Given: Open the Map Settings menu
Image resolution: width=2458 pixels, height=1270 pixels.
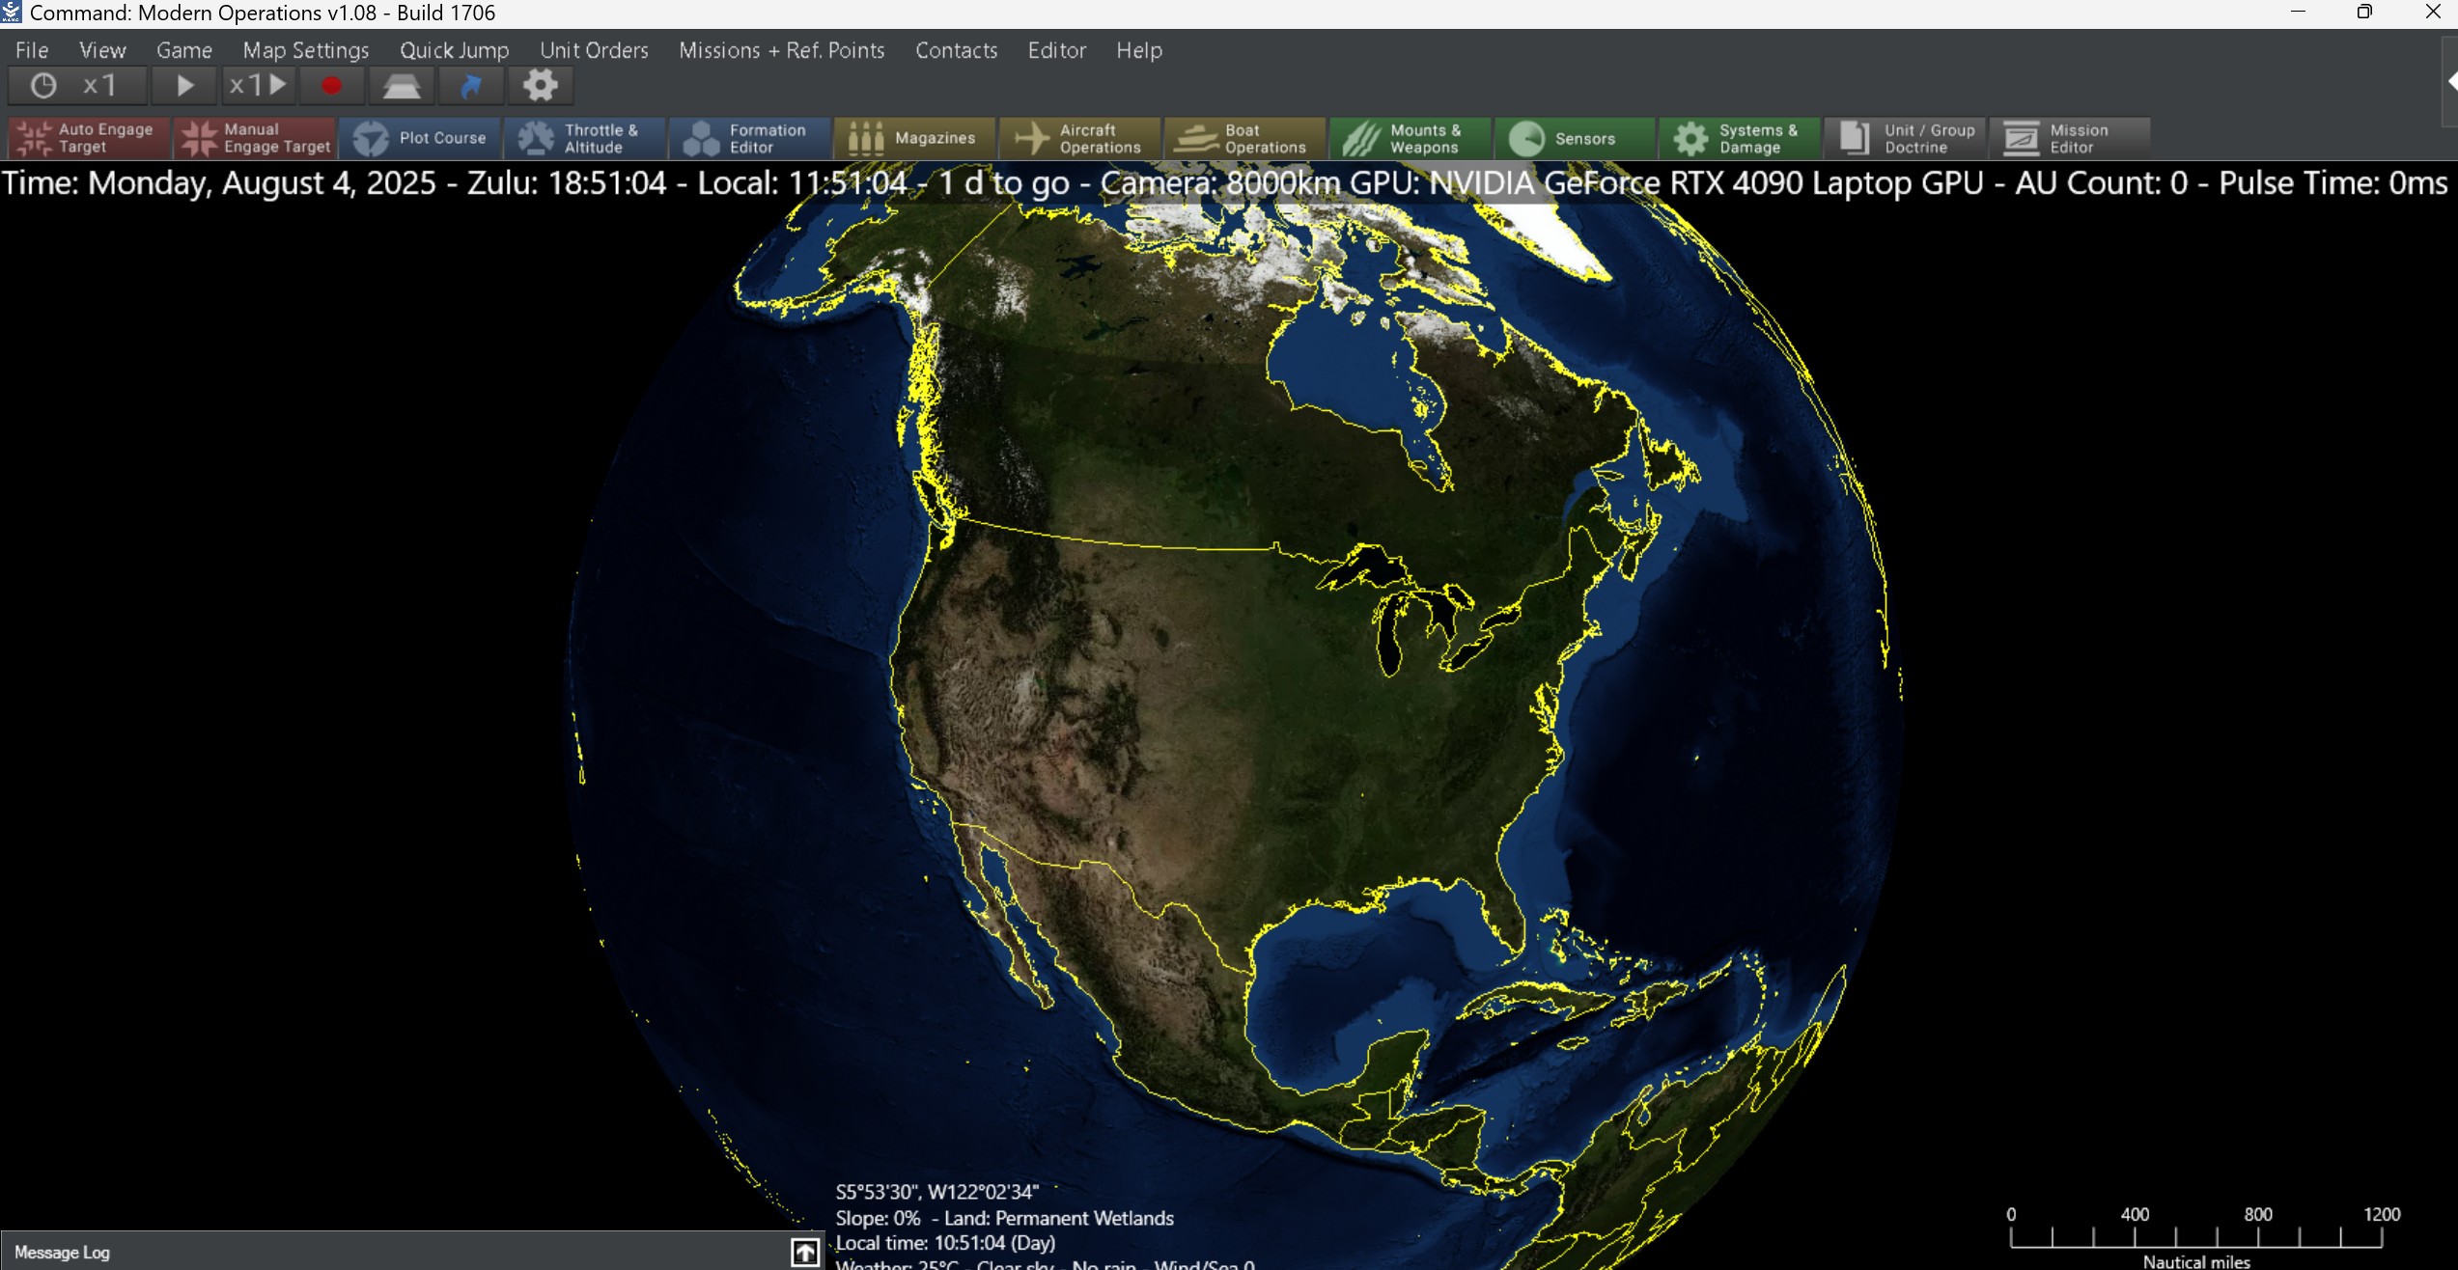Looking at the screenshot, I should coord(306,50).
